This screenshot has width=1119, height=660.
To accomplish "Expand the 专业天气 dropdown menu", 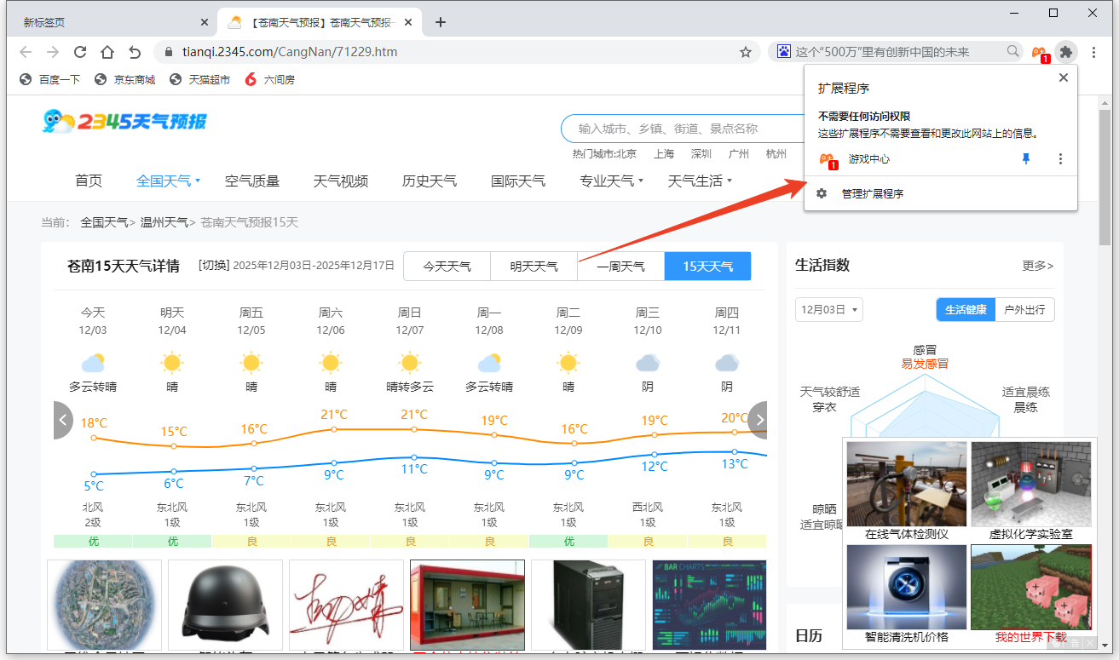I will [x=611, y=181].
